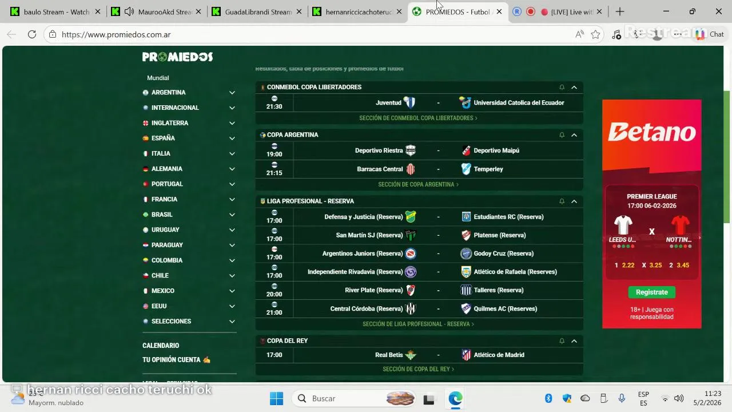Image resolution: width=732 pixels, height=412 pixels.
Task: Open a new browser tab
Action: [x=620, y=11]
